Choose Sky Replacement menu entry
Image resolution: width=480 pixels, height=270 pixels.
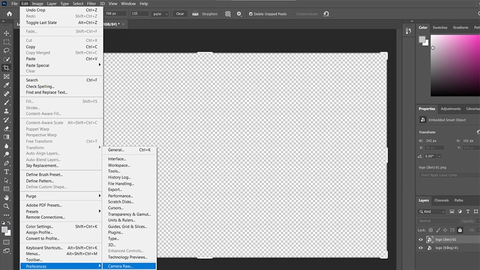point(62,166)
